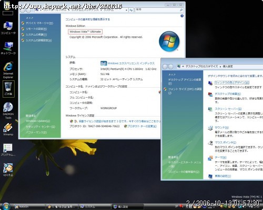
Task: Open the 画面の設定(Y) link
Action: [x=223, y=176]
